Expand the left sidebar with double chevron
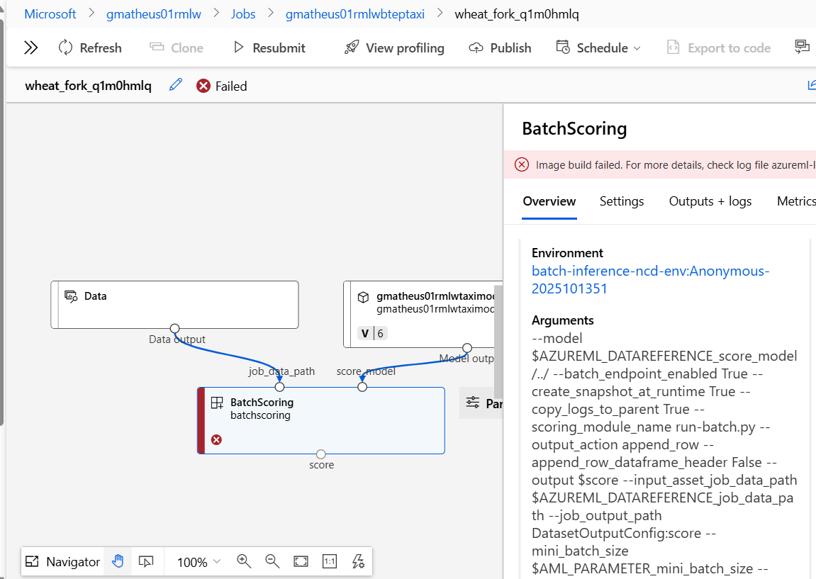The width and height of the screenshot is (816, 579). 30,48
